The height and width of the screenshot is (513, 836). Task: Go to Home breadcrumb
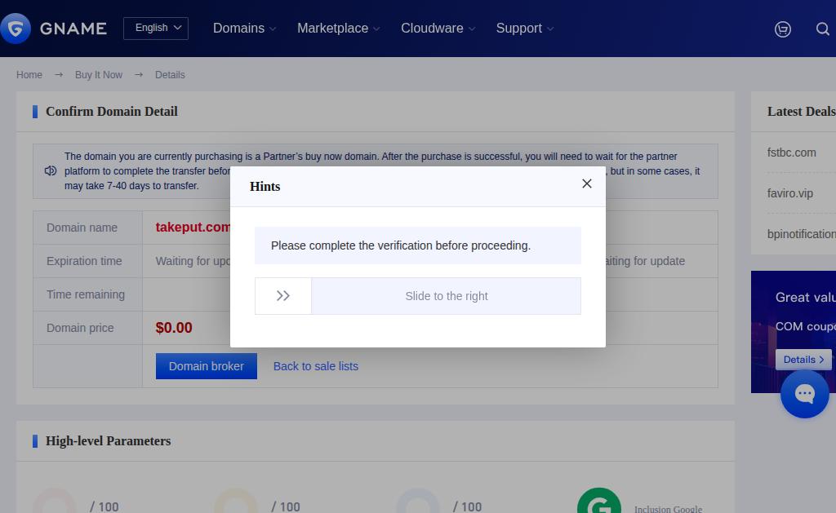coord(29,74)
